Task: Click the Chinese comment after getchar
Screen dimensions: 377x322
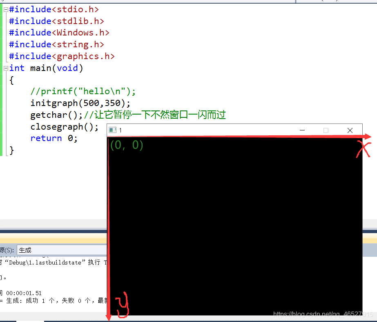Action: coord(155,115)
